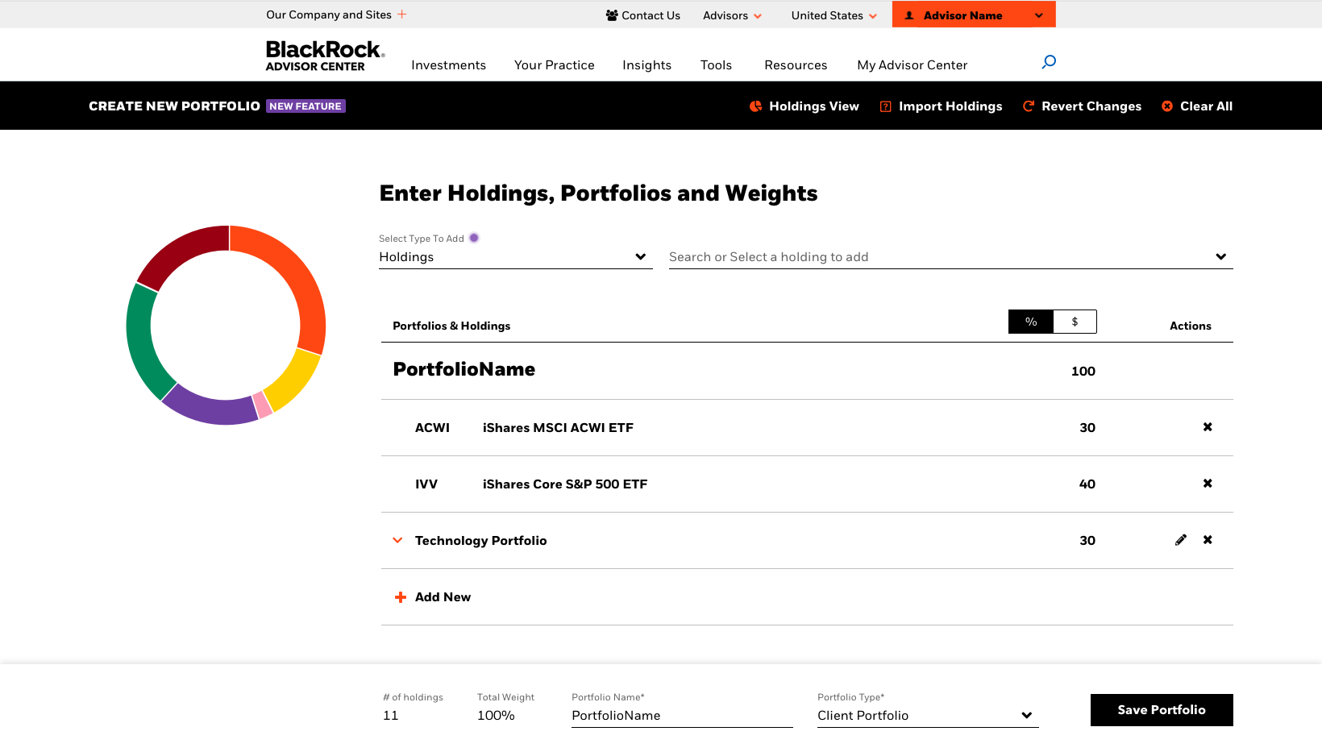This screenshot has height=752, width=1322.
Task: Click the orange plus icon beside Add New
Action: (x=401, y=597)
